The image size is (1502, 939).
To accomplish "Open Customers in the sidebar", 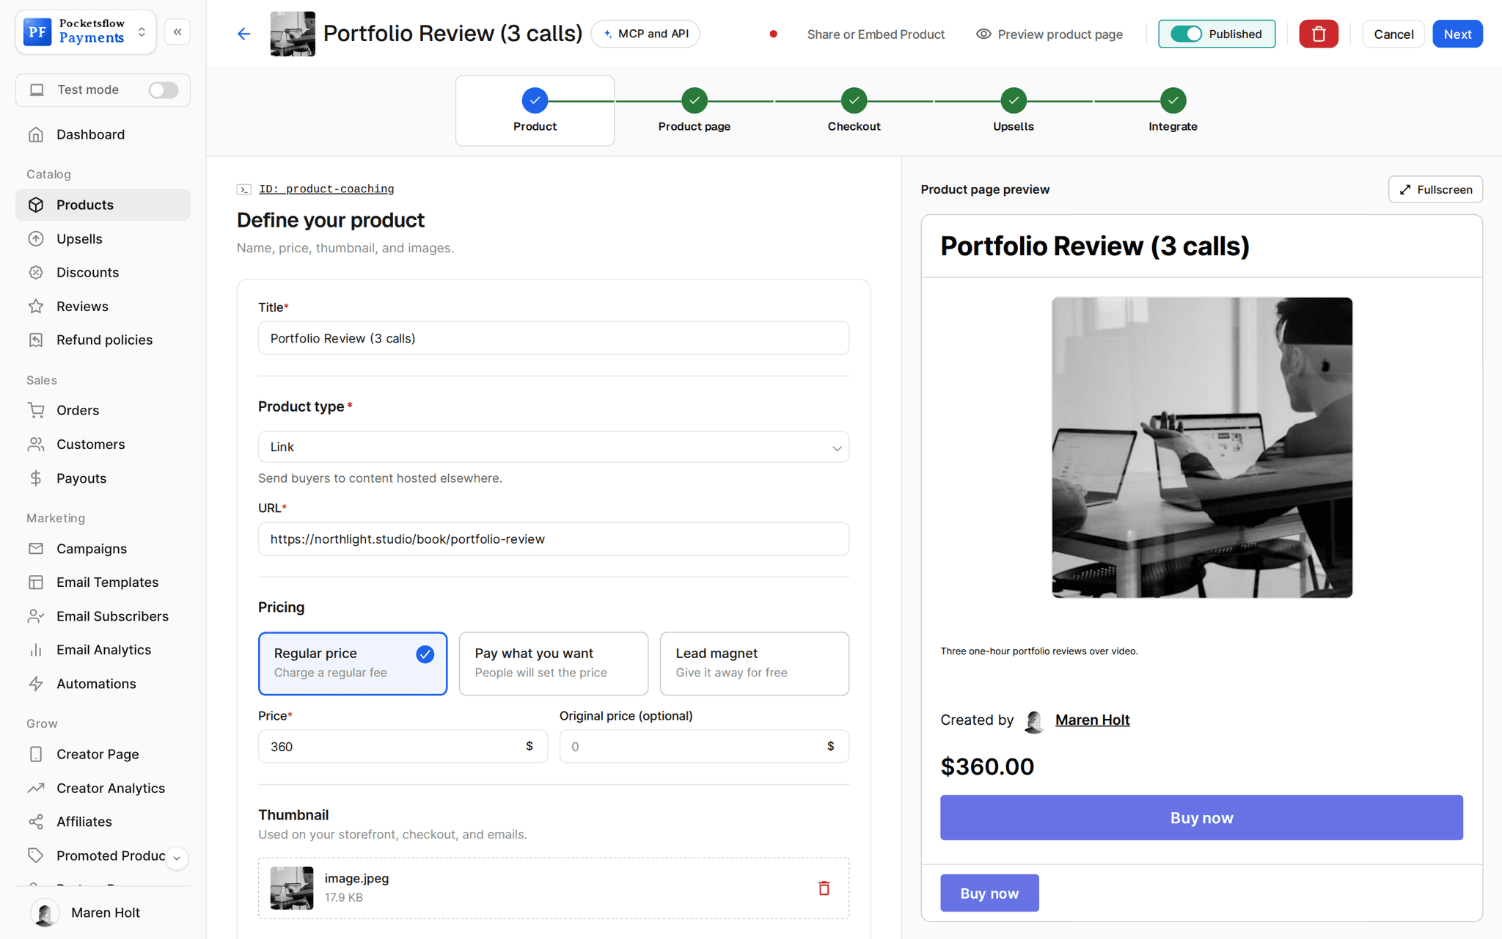I will tap(103, 444).
